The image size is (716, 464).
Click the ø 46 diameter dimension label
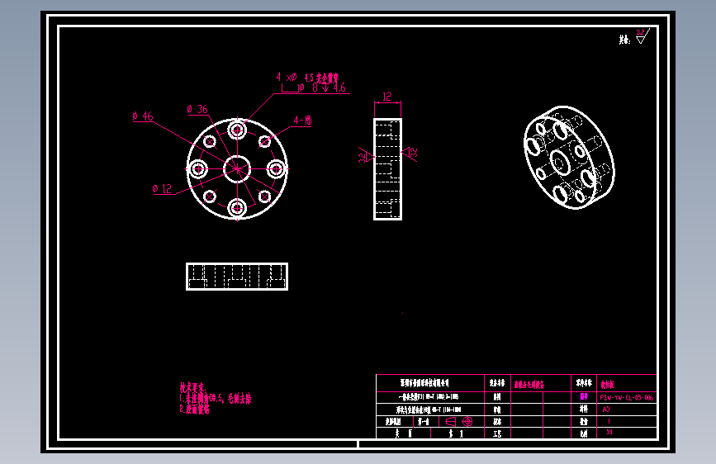(x=143, y=116)
